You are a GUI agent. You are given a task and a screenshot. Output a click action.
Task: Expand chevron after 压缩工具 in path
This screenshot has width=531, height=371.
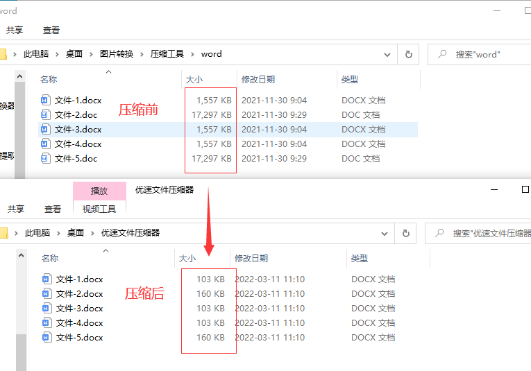(192, 54)
